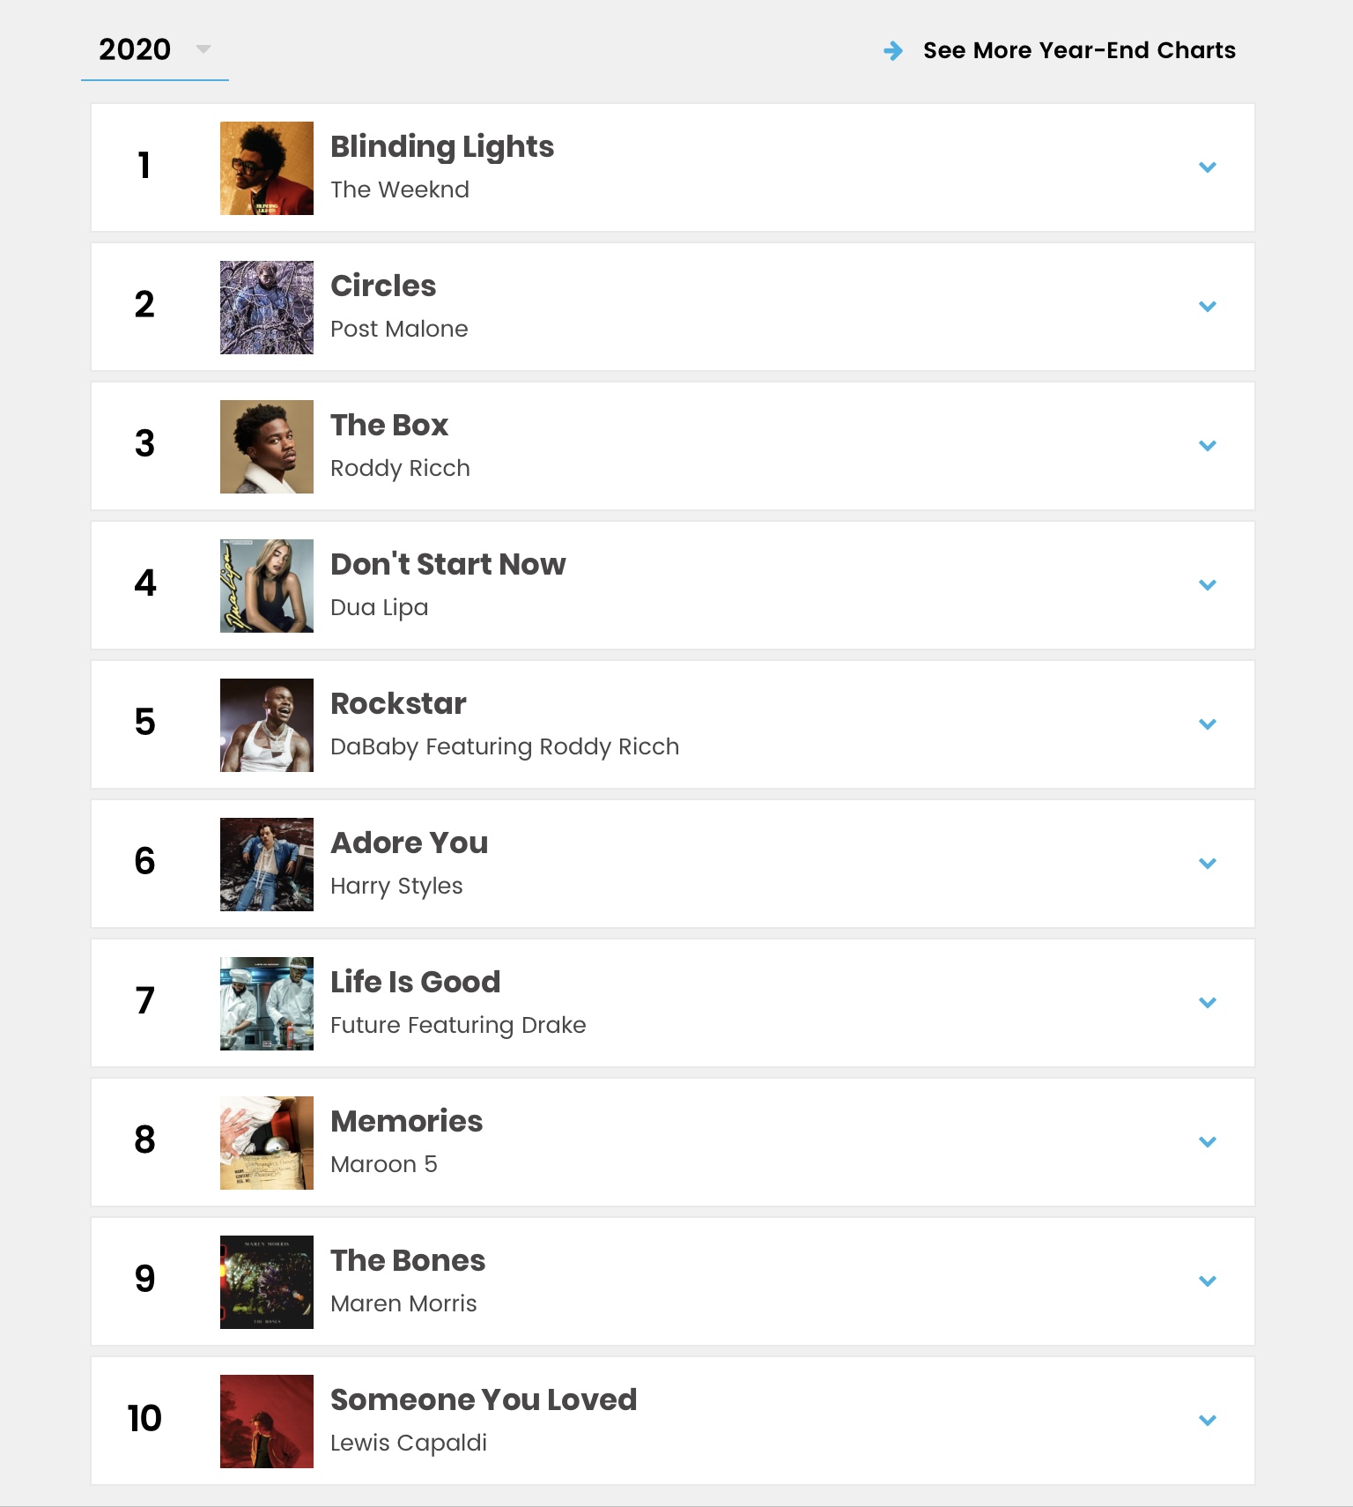Click Dua Lipa's Don't Start Now artwork
Screen dimensions: 1353x1507
[266, 586]
